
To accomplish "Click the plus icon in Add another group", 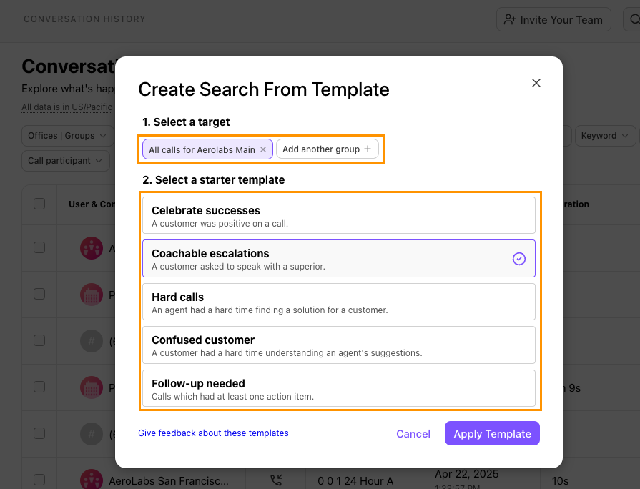I will pyautogui.click(x=368, y=149).
